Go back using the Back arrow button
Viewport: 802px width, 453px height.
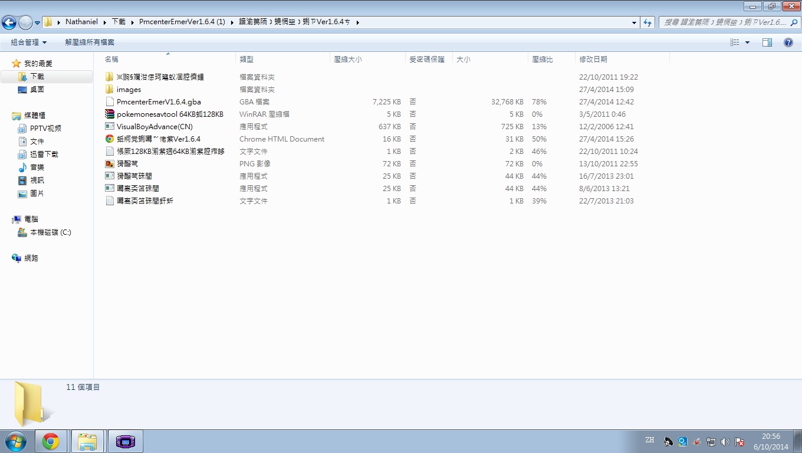coord(9,22)
